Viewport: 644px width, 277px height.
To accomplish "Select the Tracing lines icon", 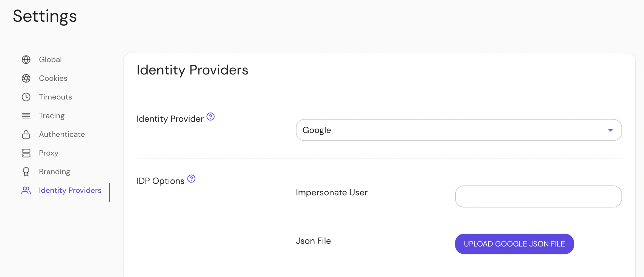I will (x=26, y=115).
